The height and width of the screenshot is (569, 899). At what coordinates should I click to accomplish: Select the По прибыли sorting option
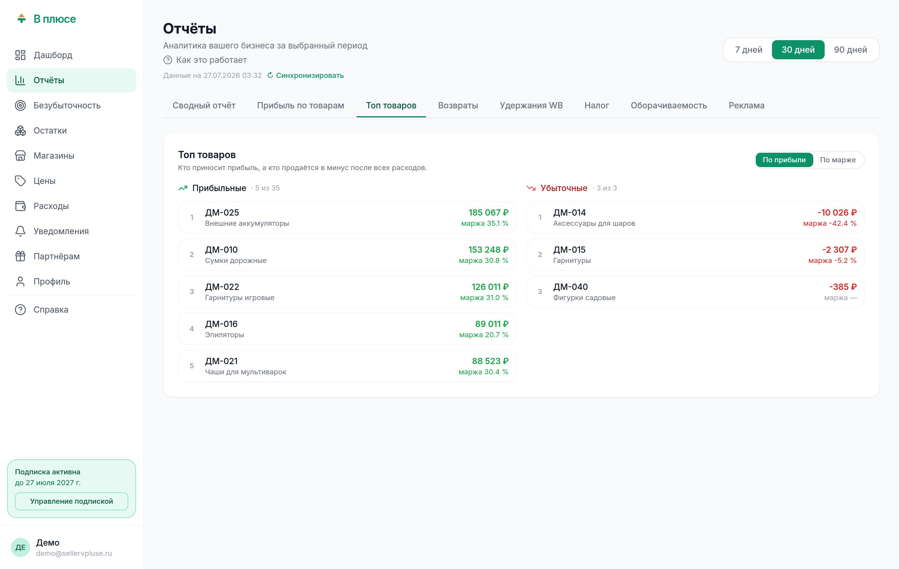(784, 160)
